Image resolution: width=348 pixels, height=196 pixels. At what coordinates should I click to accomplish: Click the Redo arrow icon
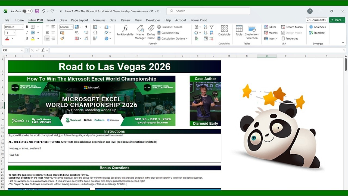pyautogui.click(x=52, y=11)
